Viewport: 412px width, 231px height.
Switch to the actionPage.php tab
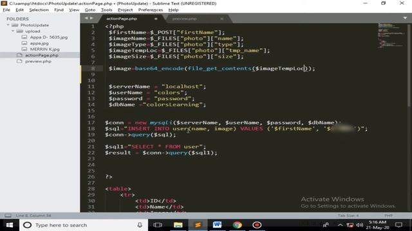122,19
